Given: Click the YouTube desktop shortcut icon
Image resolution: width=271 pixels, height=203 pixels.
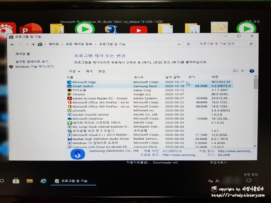Looking at the screenshot, I should coord(139,30).
